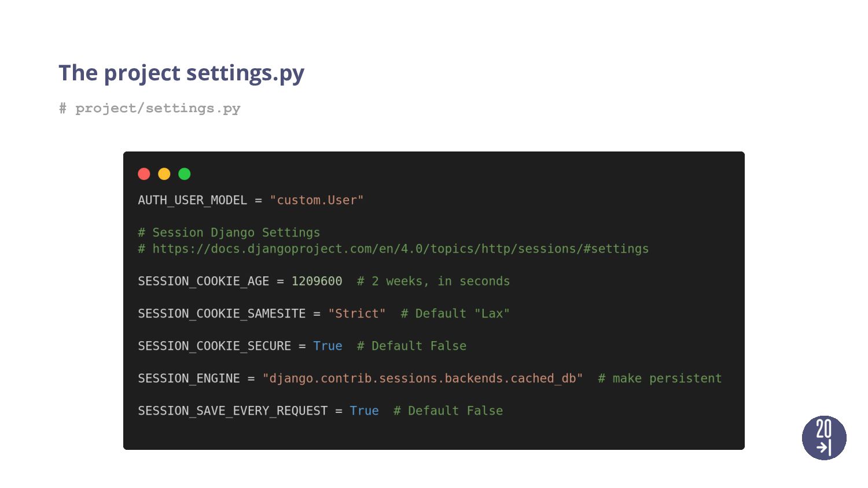Click the '# project/settings.py' subtitle

pyautogui.click(x=149, y=108)
